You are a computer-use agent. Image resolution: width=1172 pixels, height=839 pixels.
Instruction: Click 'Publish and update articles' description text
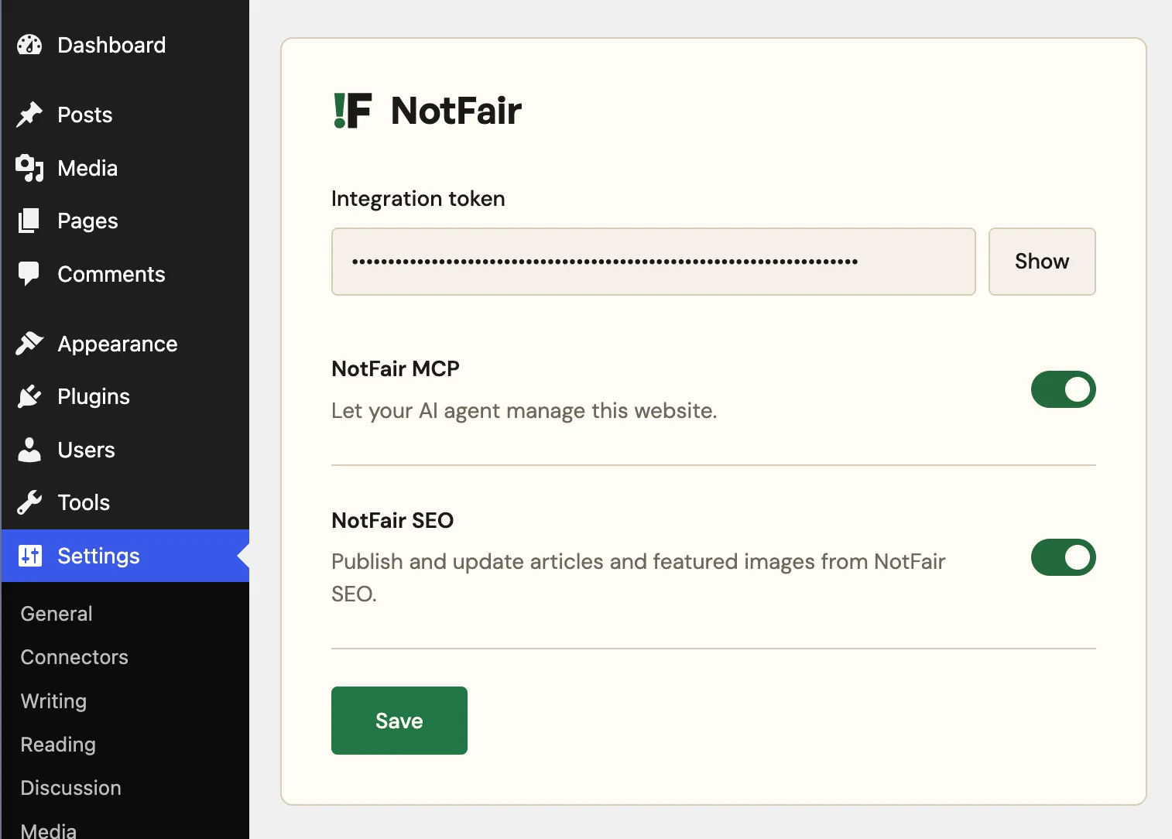[639, 577]
